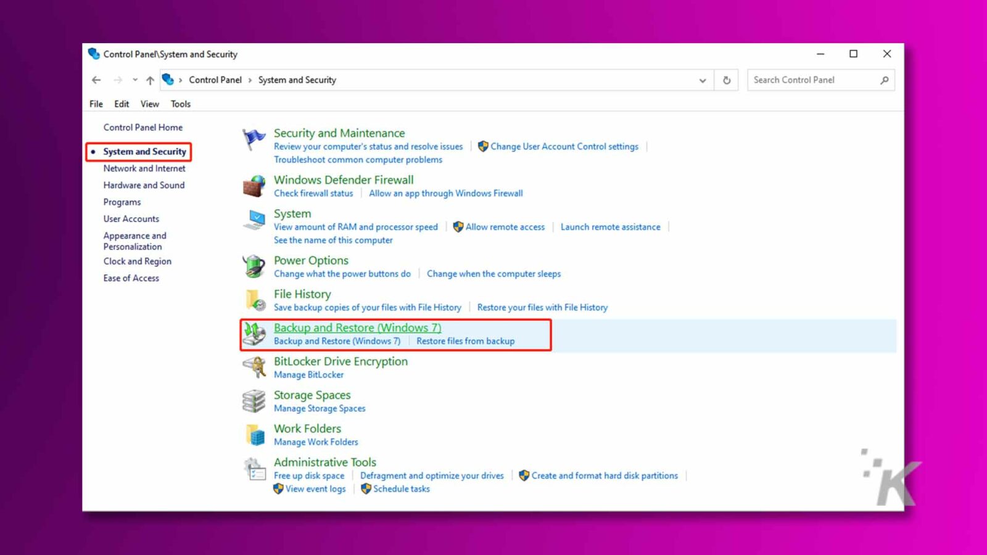The width and height of the screenshot is (987, 555).
Task: Open Backup and Restore (Windows 7) heading
Action: [358, 328]
